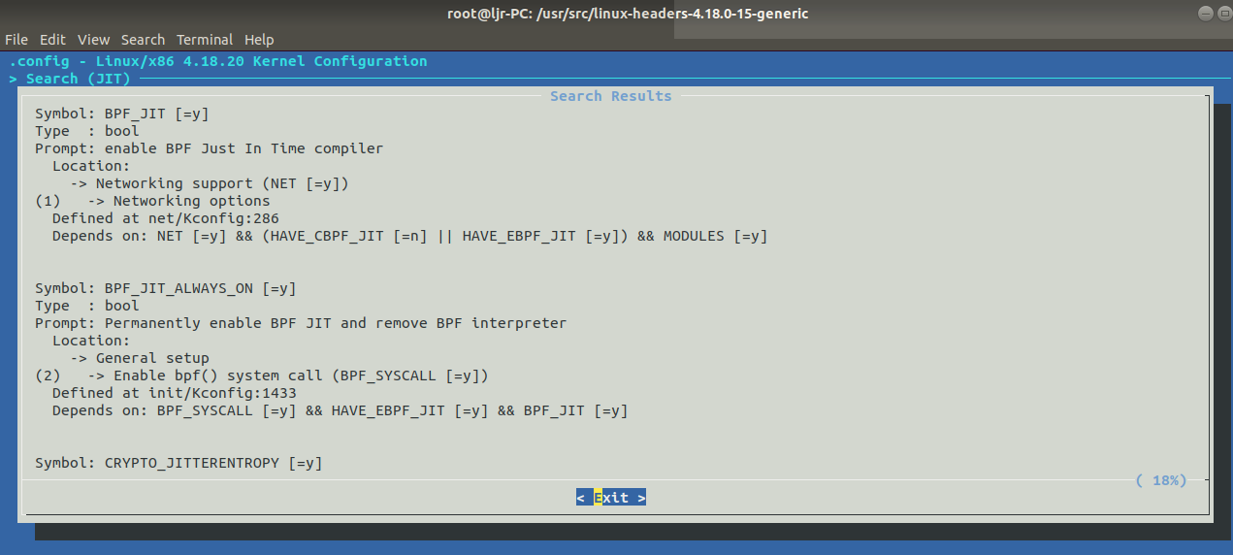Click the CRYPTO_JITTERENTROPY symbol line
The height and width of the screenshot is (555, 1233).
pos(178,463)
